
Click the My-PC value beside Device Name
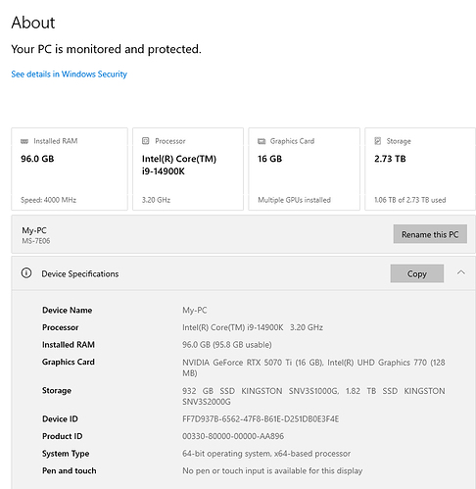tap(195, 310)
